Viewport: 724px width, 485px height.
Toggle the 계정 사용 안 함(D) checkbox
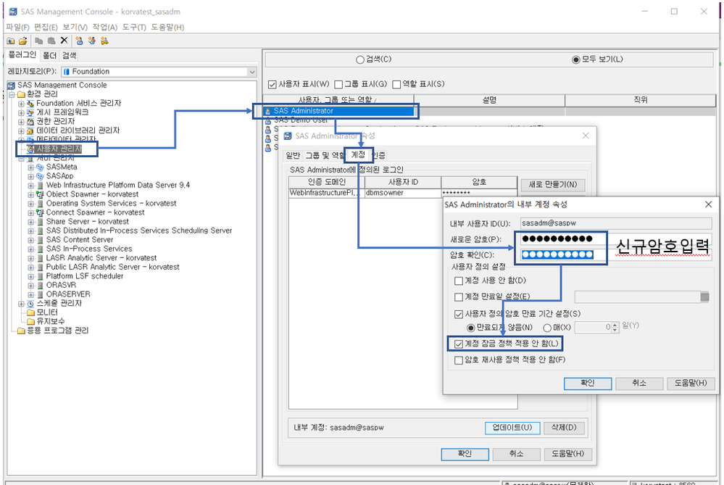point(459,281)
